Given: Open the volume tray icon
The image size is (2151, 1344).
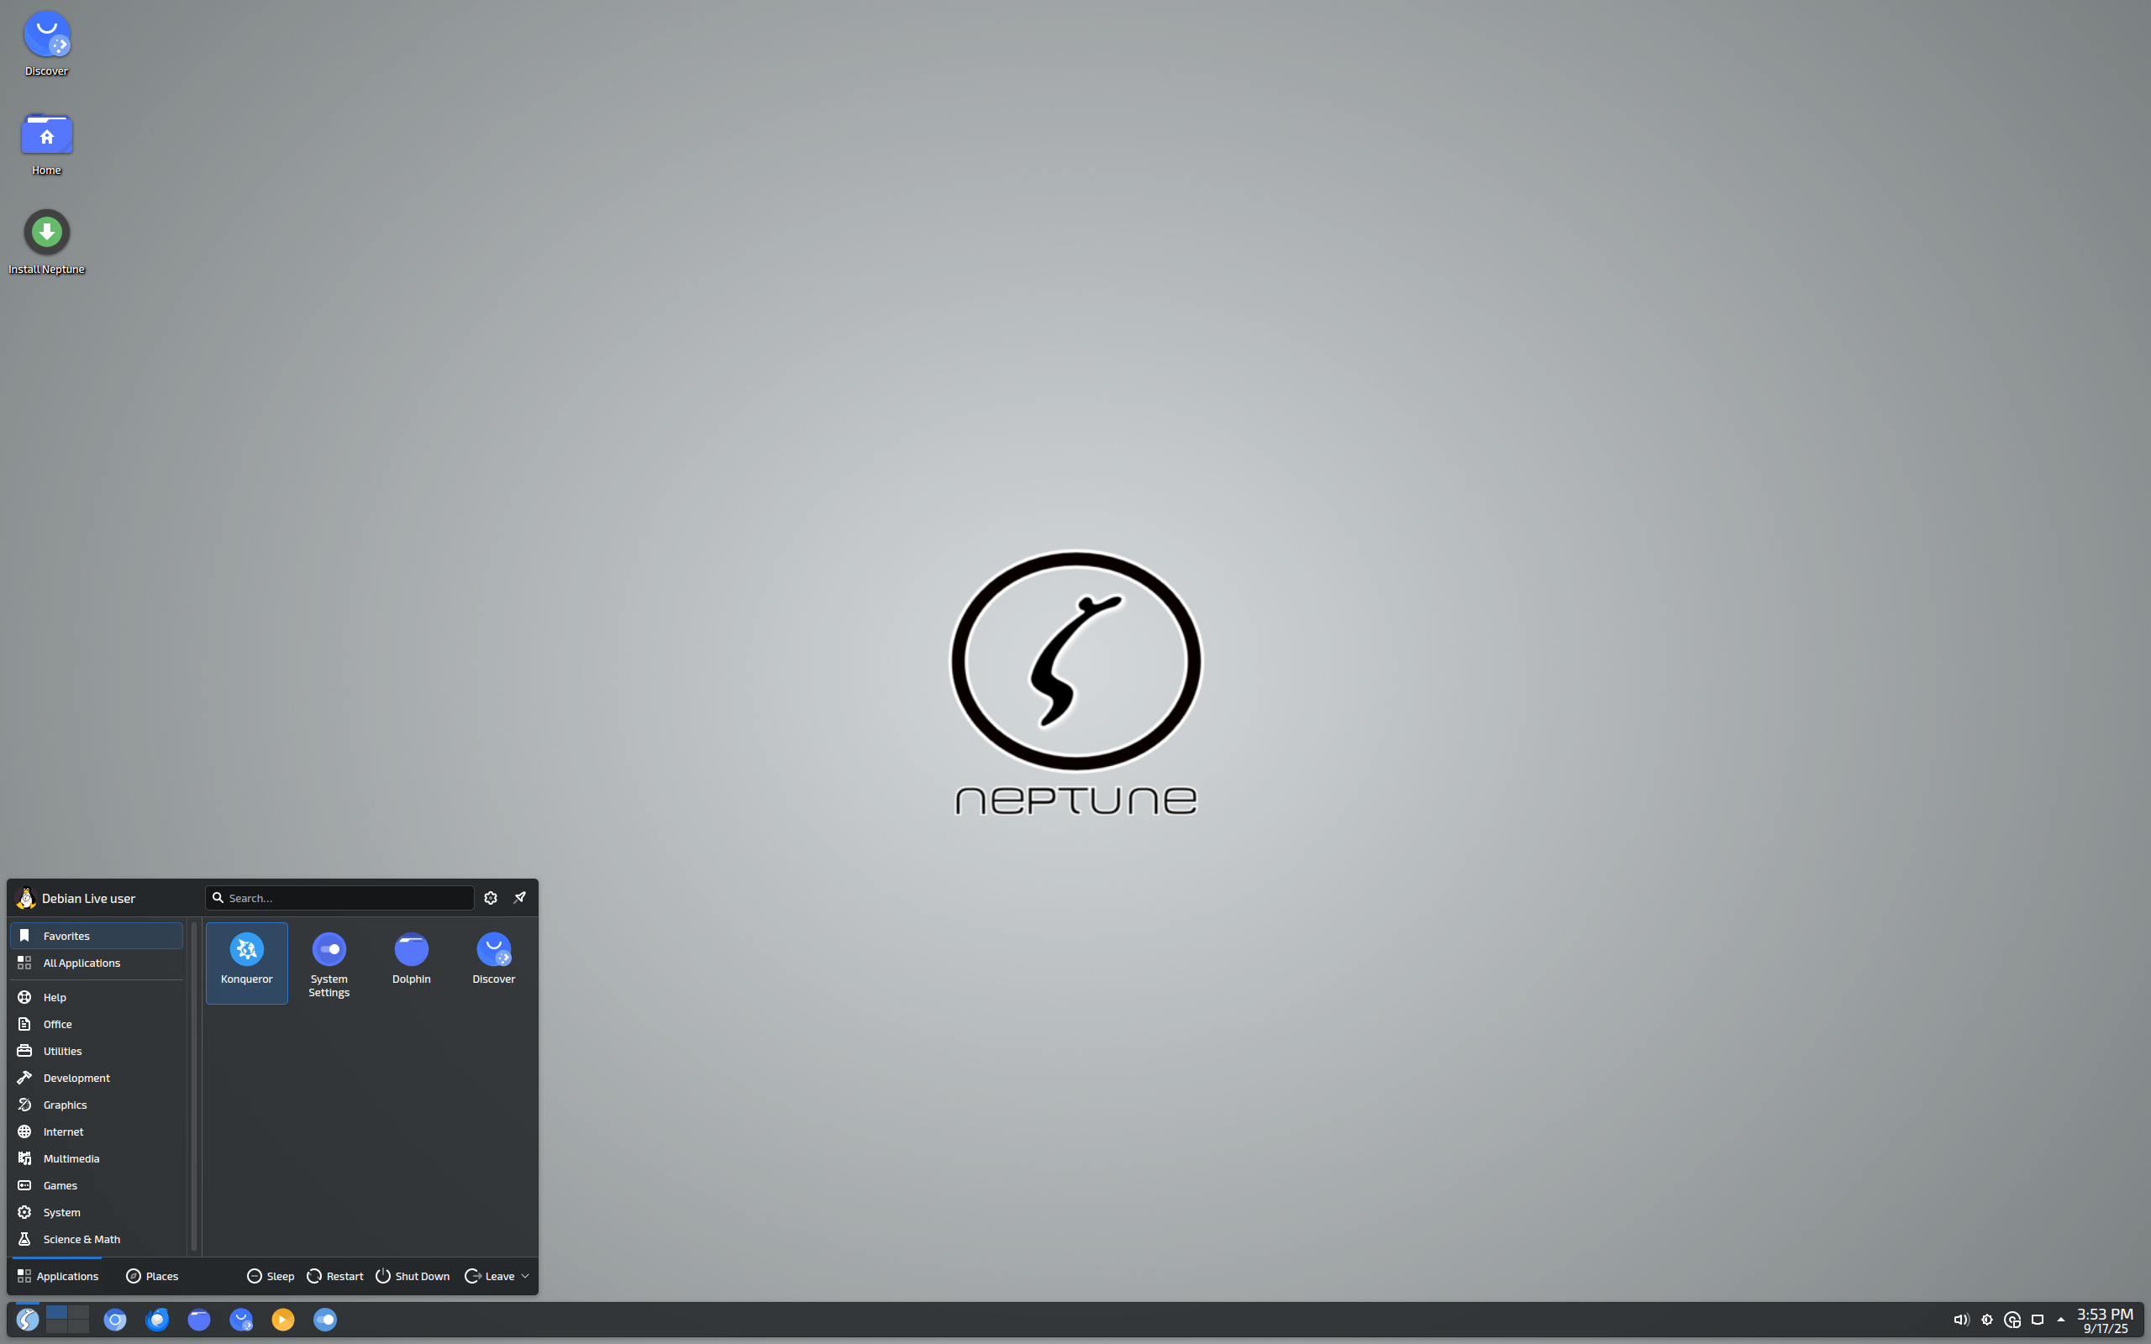Looking at the screenshot, I should (x=1961, y=1320).
